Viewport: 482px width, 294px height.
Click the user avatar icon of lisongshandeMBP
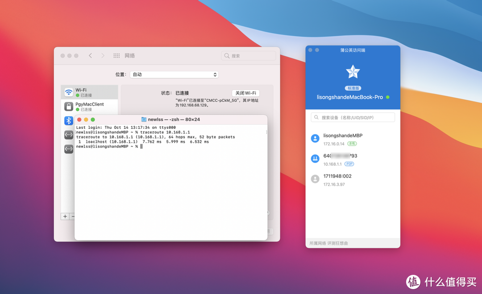point(315,139)
